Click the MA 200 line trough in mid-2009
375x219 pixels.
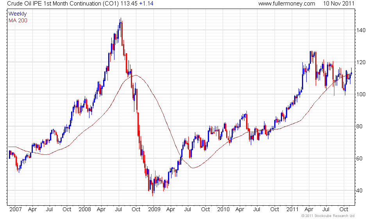pos(193,168)
